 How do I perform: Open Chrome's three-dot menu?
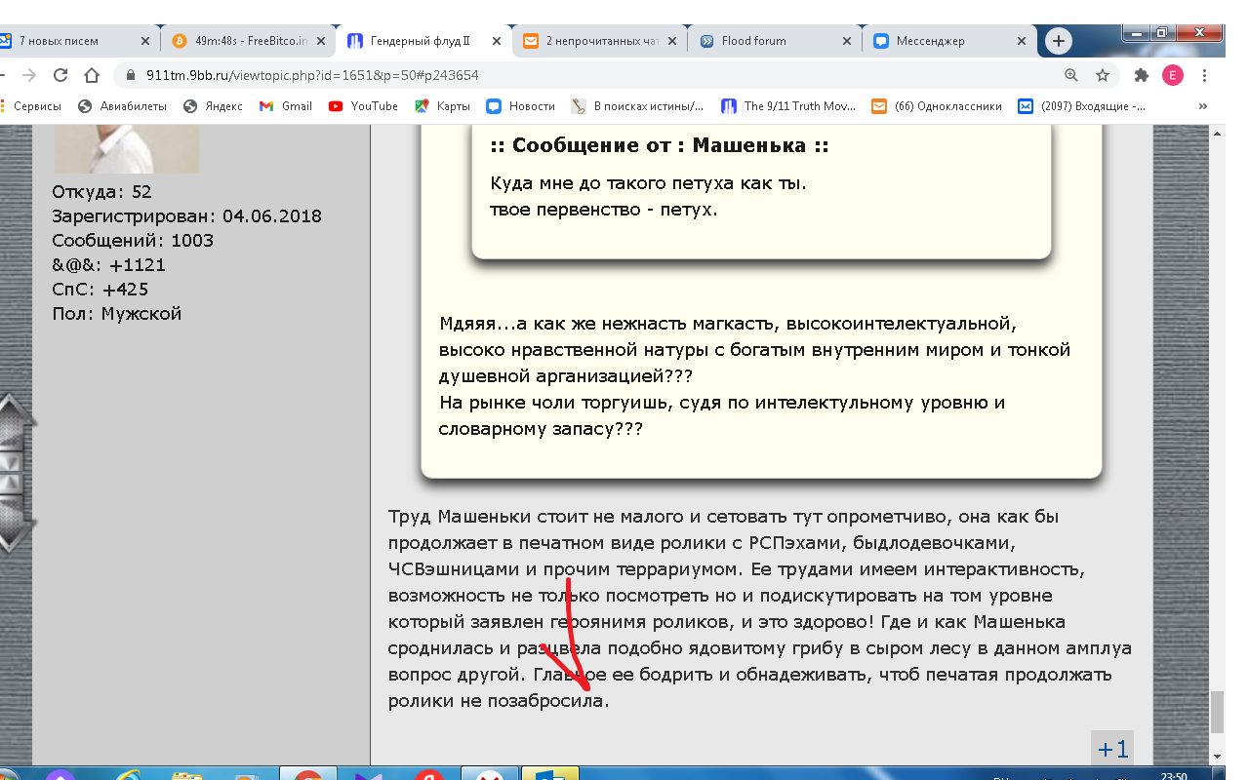pos(1206,75)
